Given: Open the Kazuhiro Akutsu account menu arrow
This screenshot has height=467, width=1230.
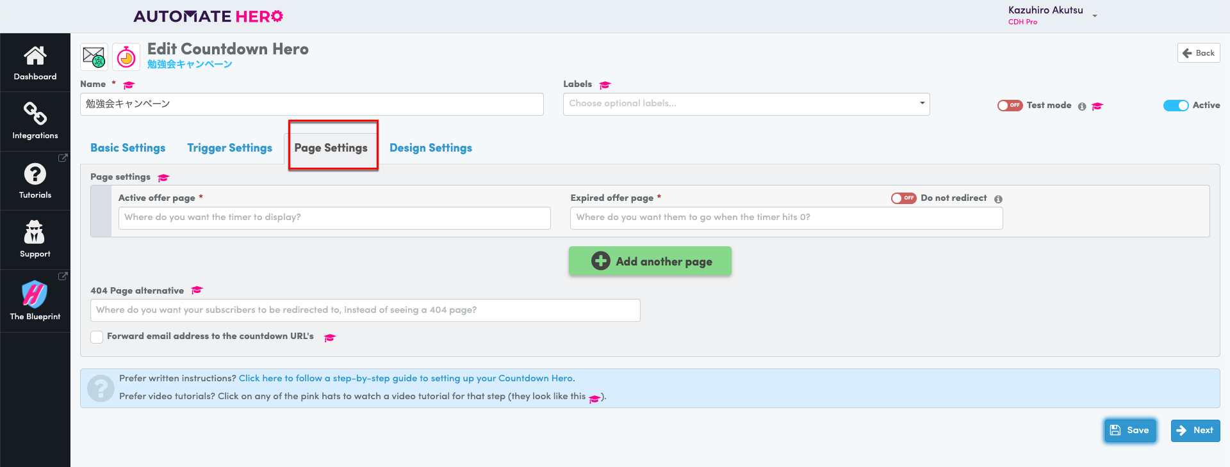Looking at the screenshot, I should 1095,16.
